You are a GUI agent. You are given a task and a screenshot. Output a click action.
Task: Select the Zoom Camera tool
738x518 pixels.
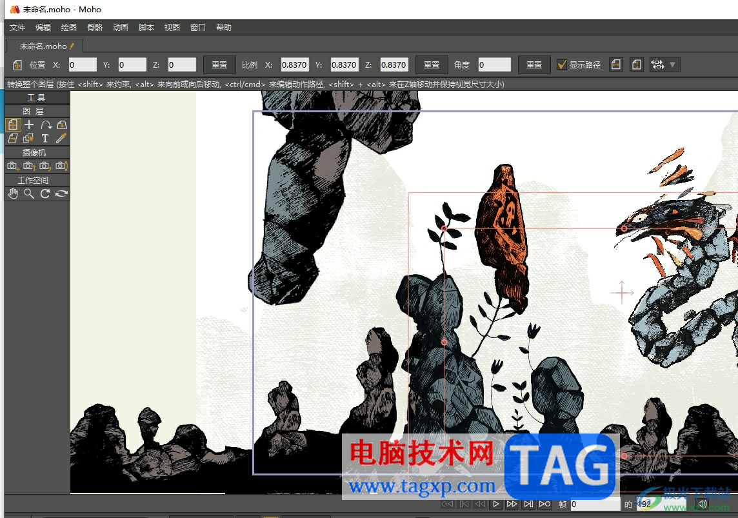[29, 166]
